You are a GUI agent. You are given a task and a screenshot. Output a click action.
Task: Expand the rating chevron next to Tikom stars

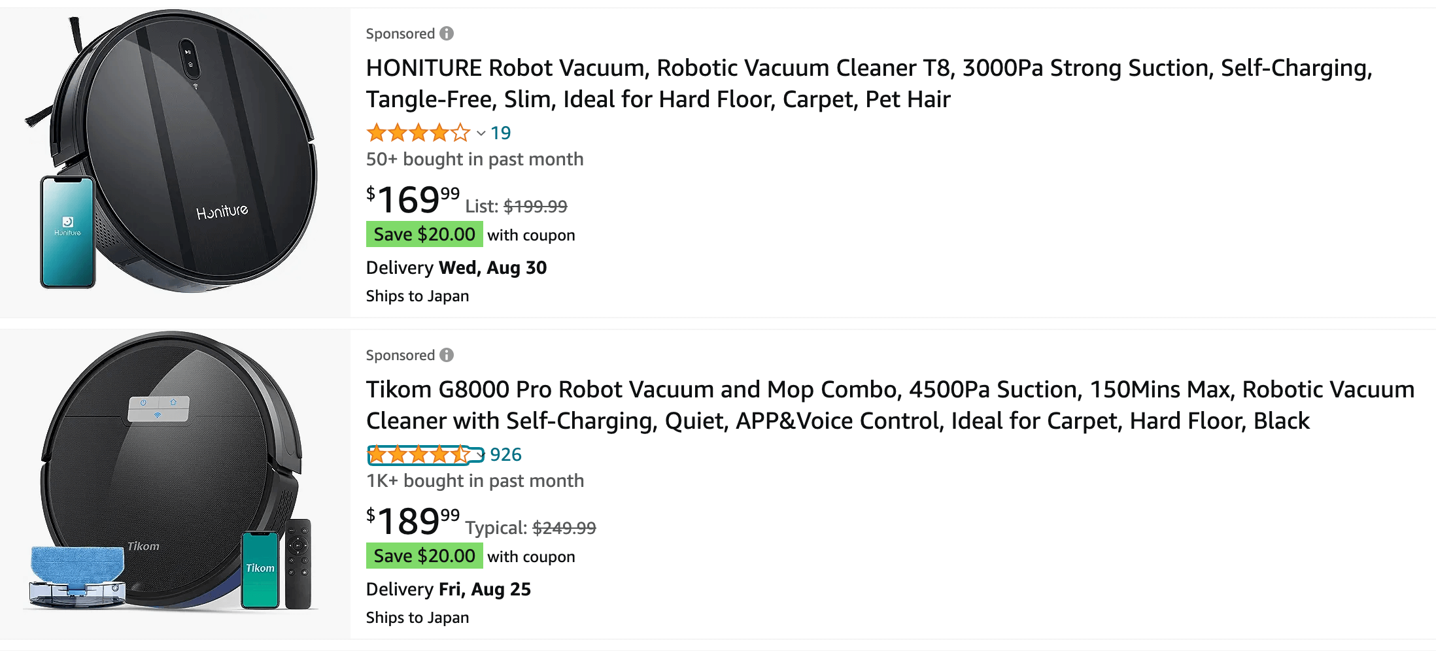[x=481, y=455]
